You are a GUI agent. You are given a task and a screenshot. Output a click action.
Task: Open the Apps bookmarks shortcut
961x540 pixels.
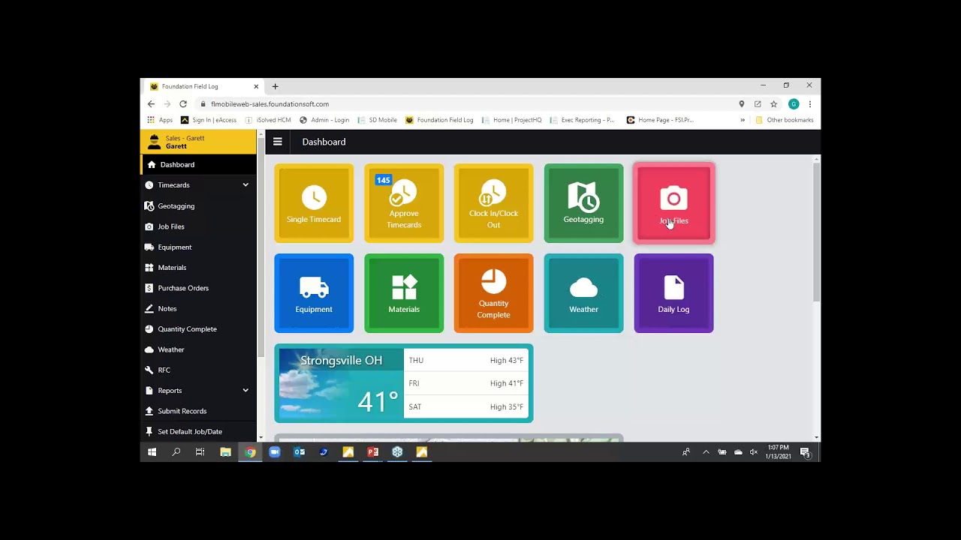pyautogui.click(x=160, y=120)
